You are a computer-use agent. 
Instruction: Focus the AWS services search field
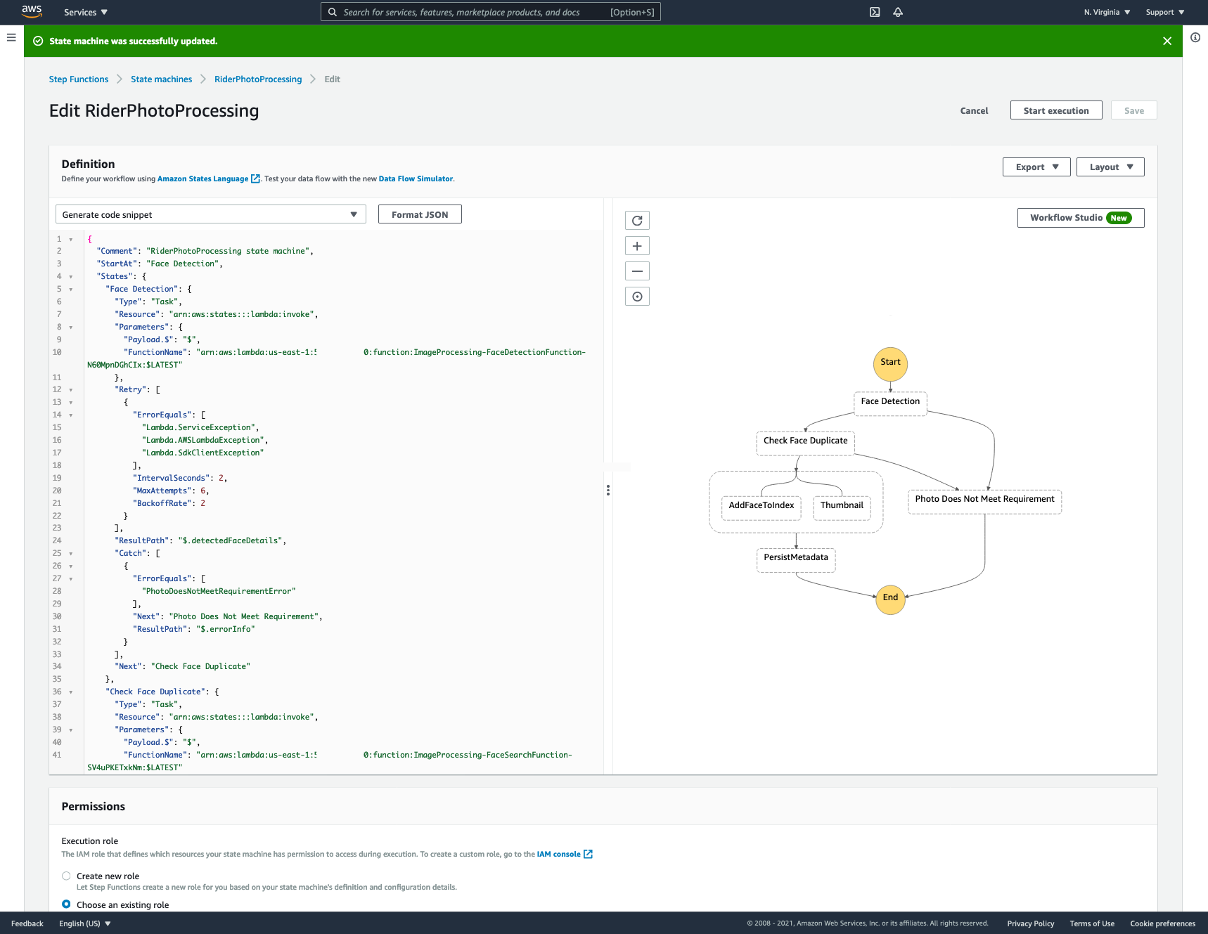[x=491, y=12]
